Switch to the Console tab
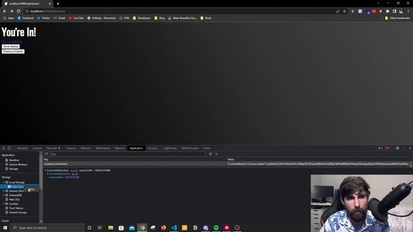 pos(37,148)
